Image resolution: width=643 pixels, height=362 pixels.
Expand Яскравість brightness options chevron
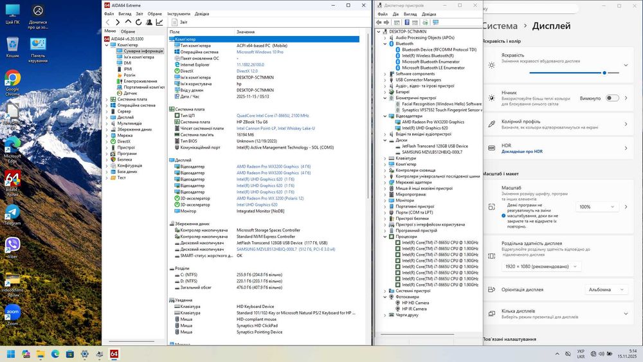(x=626, y=65)
